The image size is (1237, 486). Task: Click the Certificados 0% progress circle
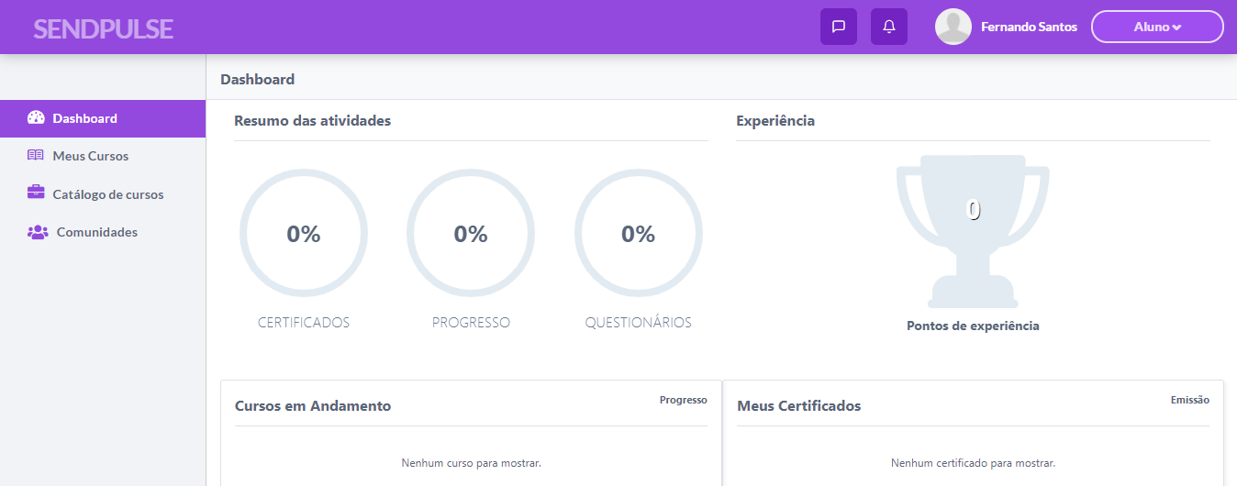coord(304,234)
